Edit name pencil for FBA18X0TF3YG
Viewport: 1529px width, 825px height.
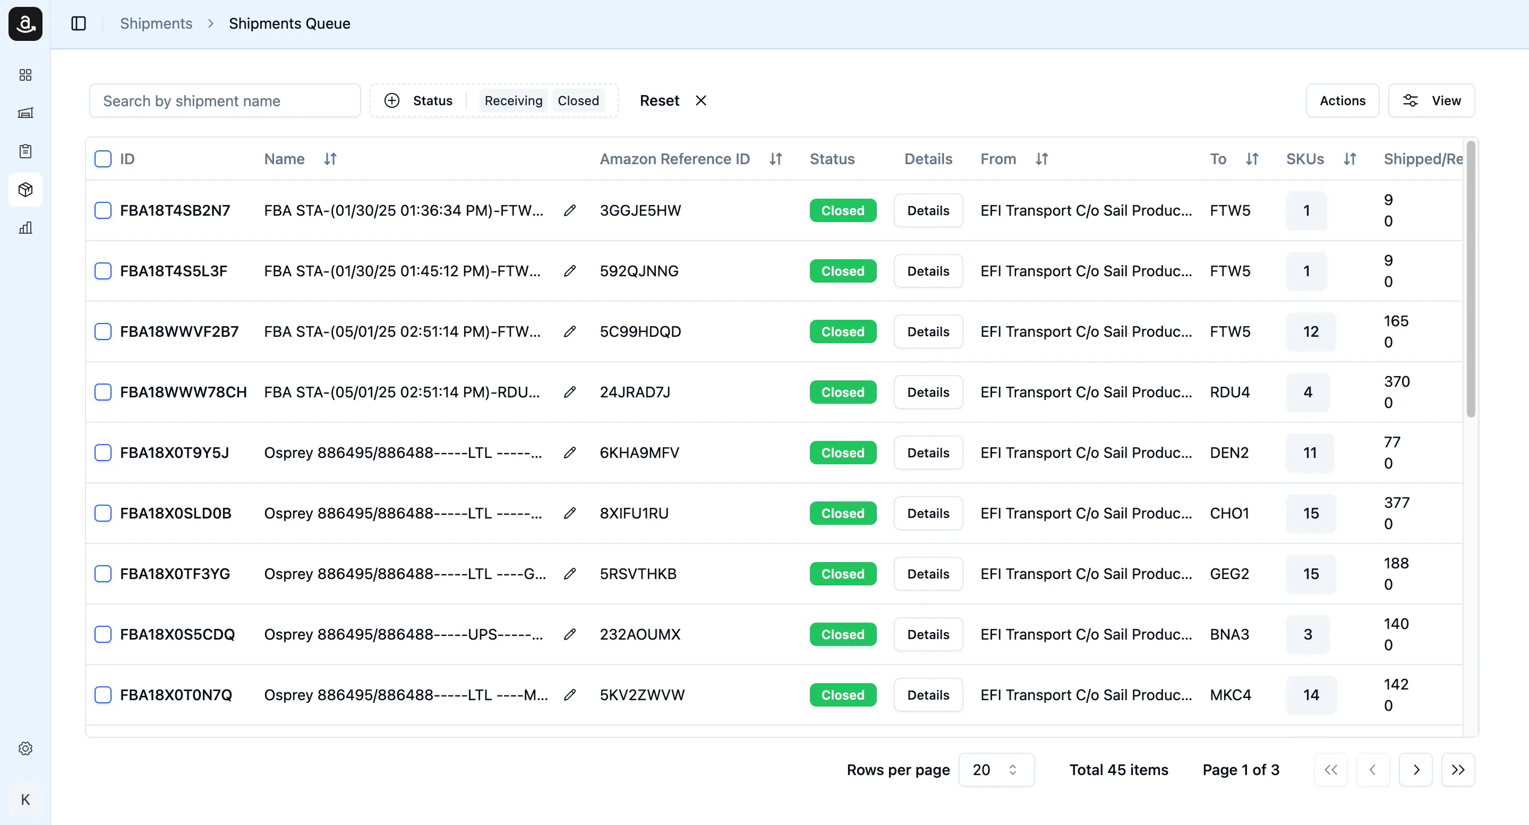(570, 574)
